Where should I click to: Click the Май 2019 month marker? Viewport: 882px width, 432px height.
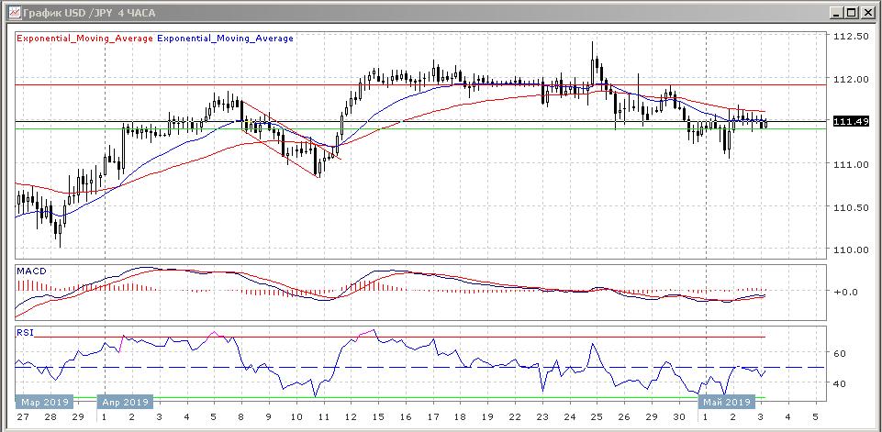(727, 402)
